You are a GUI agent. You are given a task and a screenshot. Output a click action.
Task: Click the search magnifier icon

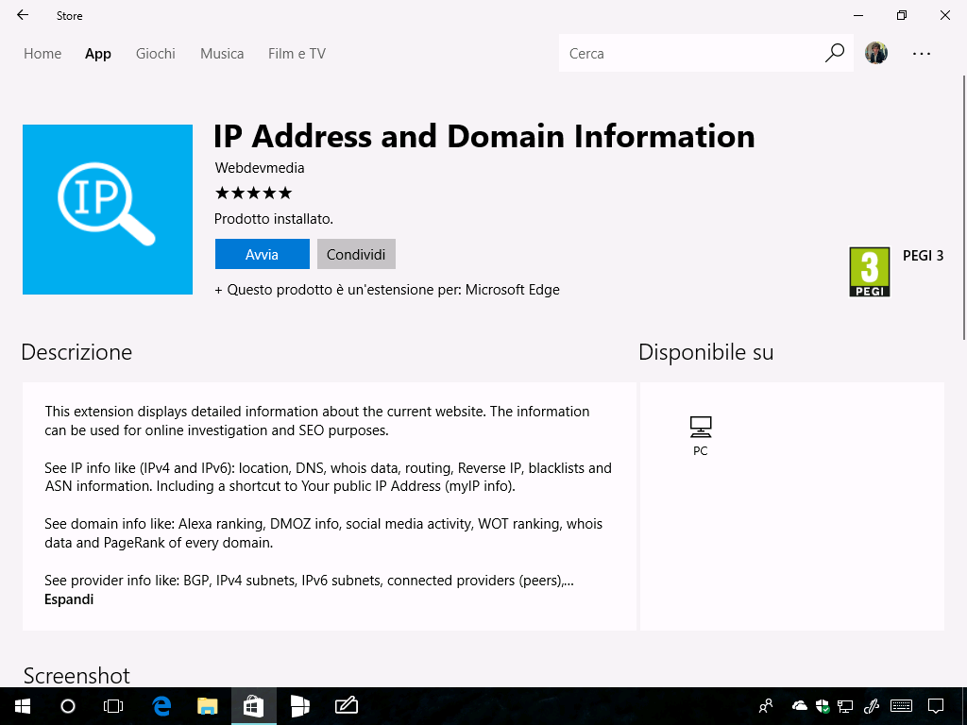[835, 53]
